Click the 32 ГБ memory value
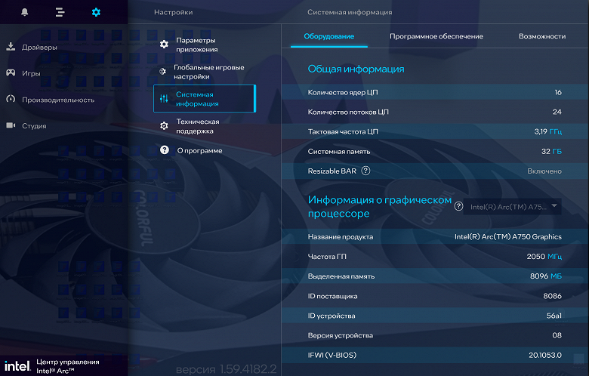The image size is (589, 376). tap(551, 151)
